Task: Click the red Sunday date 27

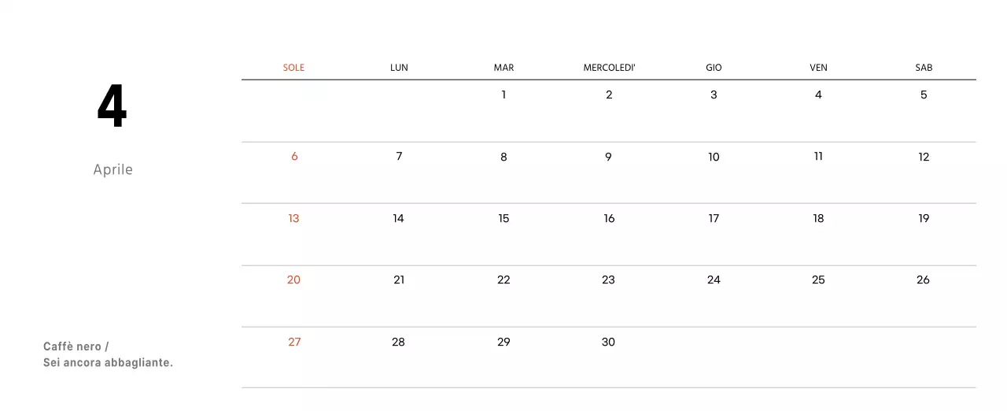Action: (294, 342)
